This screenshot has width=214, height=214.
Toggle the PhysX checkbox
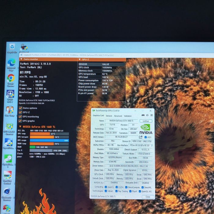(130, 191)
